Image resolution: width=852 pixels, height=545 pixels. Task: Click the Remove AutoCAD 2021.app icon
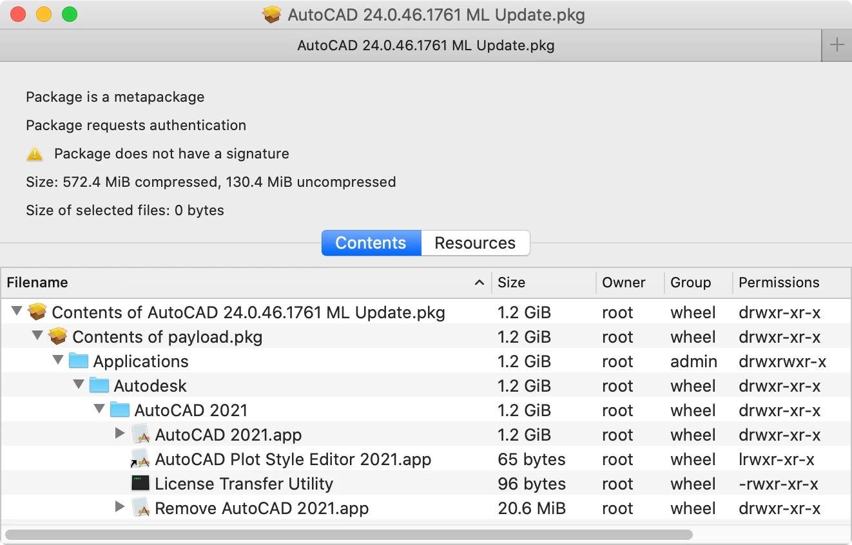(141, 508)
